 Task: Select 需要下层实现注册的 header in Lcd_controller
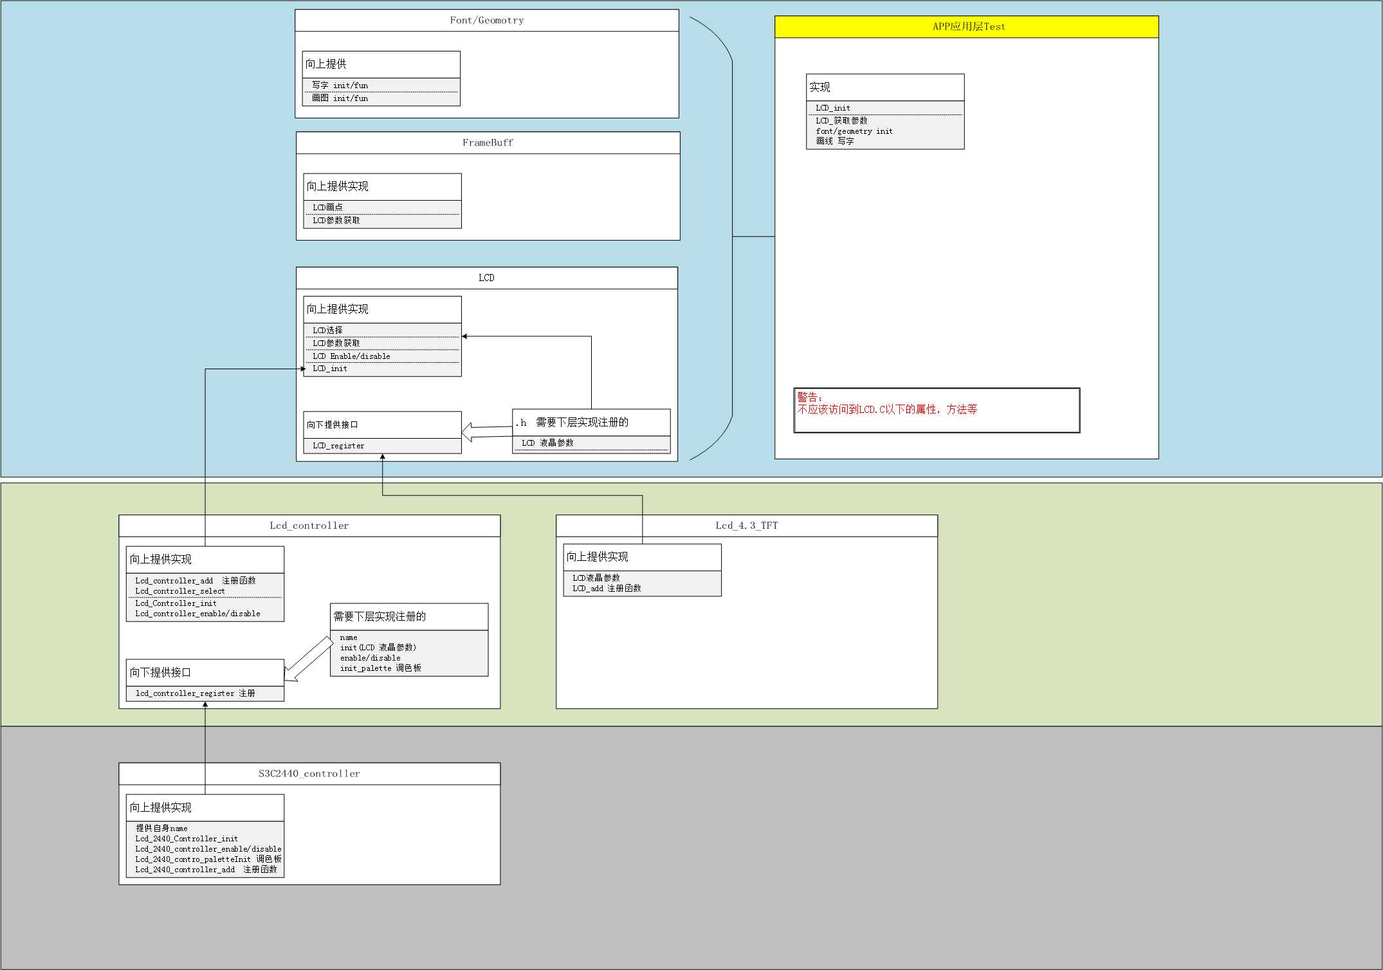(409, 617)
